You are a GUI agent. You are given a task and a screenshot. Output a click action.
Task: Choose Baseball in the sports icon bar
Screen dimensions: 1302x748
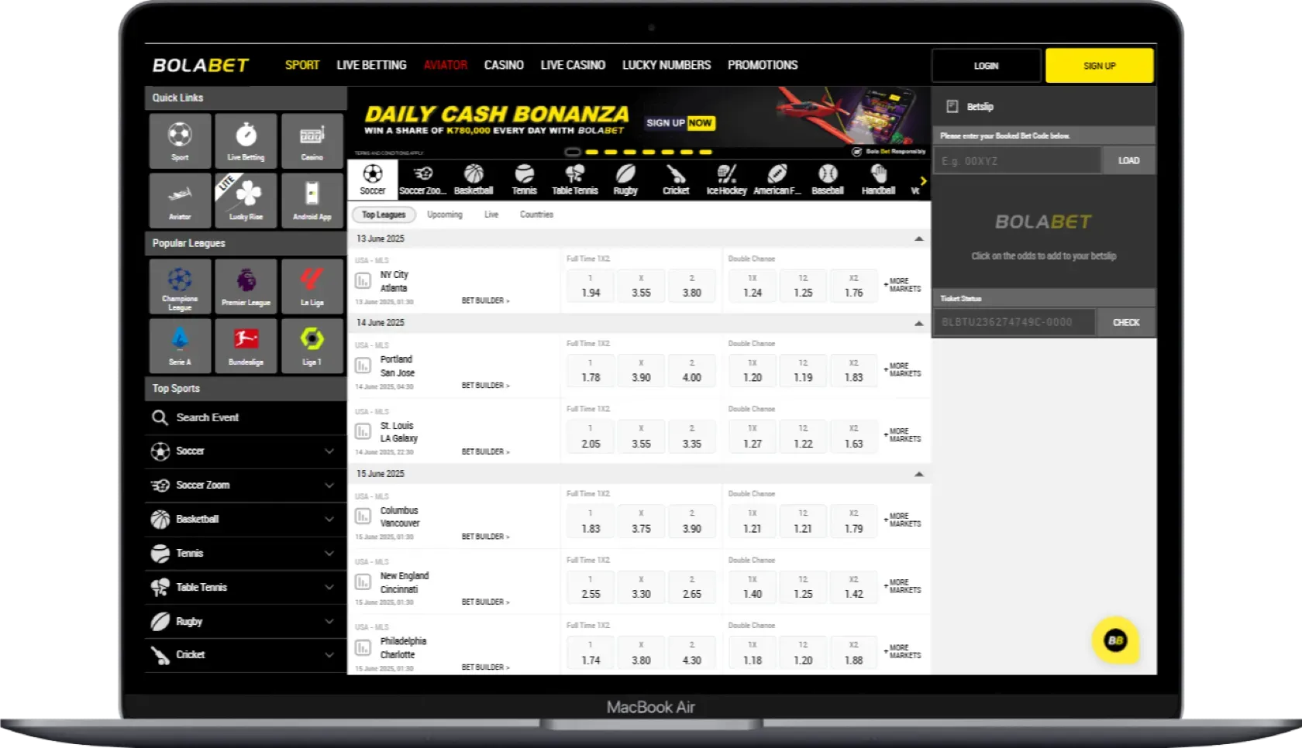[x=828, y=180]
